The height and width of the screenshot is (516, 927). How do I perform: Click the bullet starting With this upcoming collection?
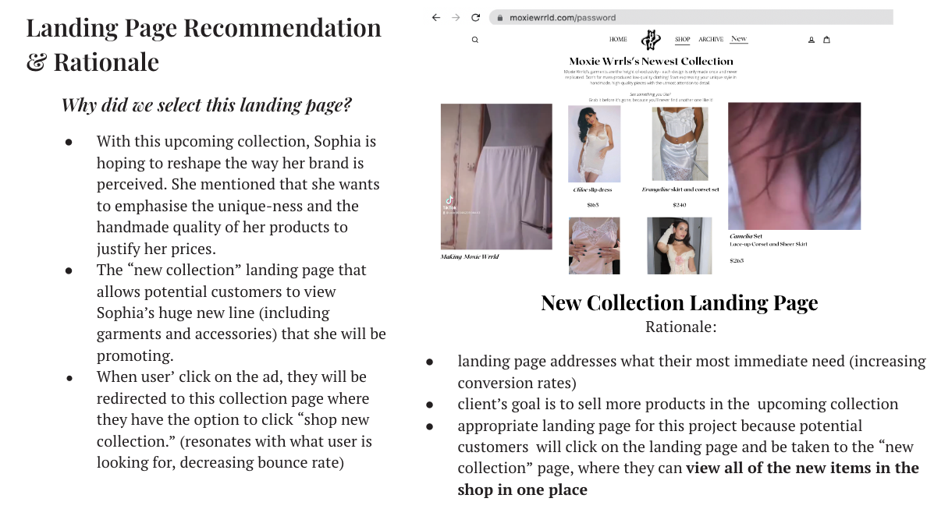point(238,195)
